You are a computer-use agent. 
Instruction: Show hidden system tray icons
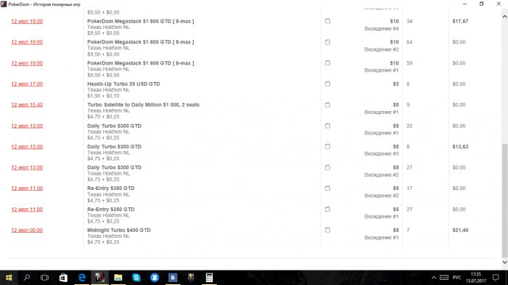[x=434, y=278]
